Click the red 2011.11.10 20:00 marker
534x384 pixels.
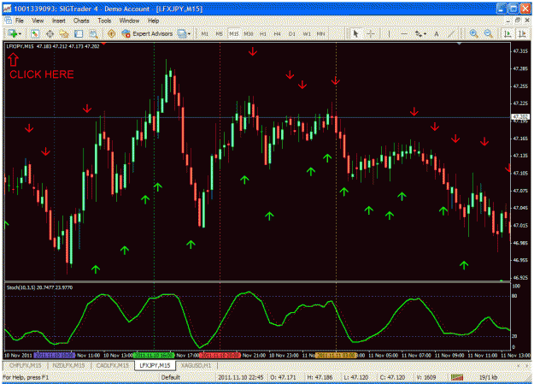pyautogui.click(x=220, y=356)
